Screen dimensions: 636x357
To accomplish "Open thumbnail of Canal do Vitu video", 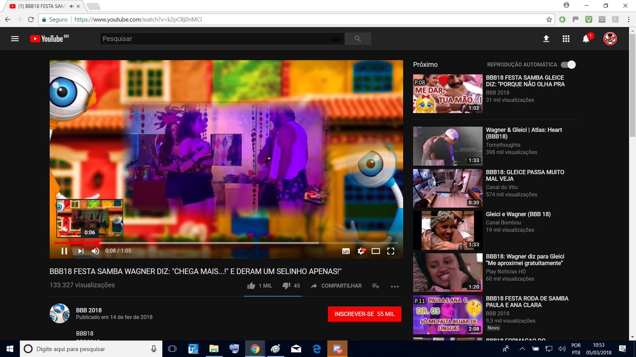I will (448, 188).
